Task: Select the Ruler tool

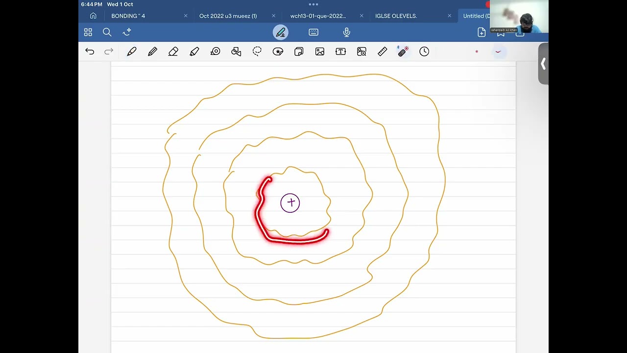Action: point(383,51)
